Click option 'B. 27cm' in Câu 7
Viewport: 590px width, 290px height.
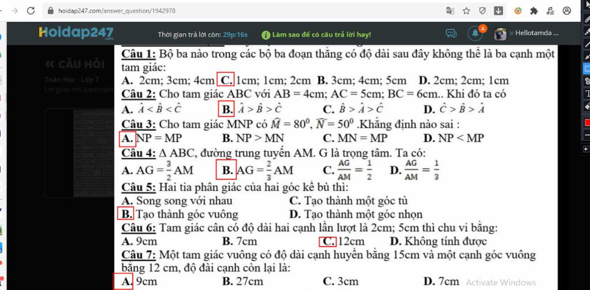click(x=243, y=281)
